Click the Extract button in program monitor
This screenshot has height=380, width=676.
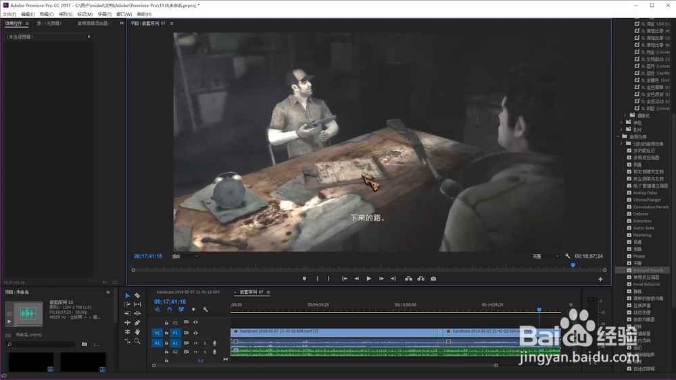(x=420, y=279)
